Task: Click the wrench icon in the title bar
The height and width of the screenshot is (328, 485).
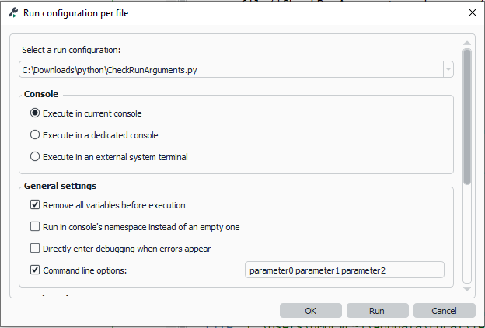Action: tap(13, 12)
